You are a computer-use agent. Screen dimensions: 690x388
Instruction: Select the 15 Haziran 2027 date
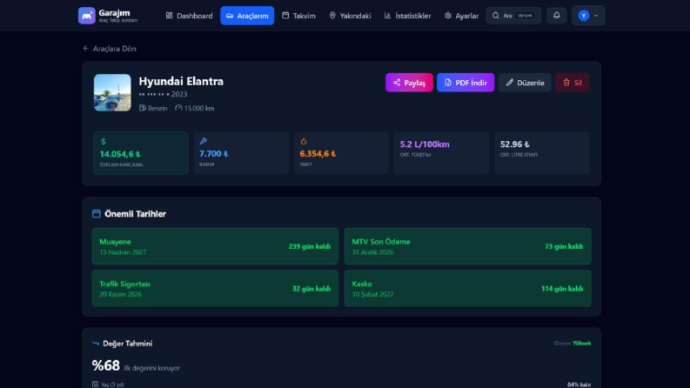123,252
